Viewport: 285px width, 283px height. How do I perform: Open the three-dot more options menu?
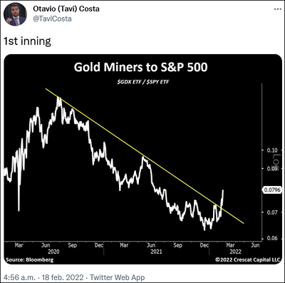[x=278, y=9]
